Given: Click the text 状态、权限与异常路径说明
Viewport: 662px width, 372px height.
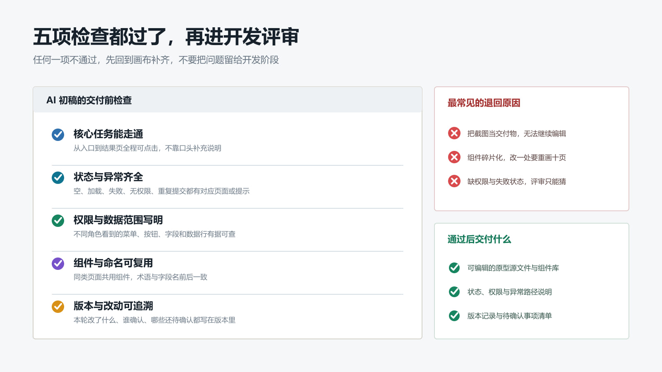Looking at the screenshot, I should pos(510,292).
